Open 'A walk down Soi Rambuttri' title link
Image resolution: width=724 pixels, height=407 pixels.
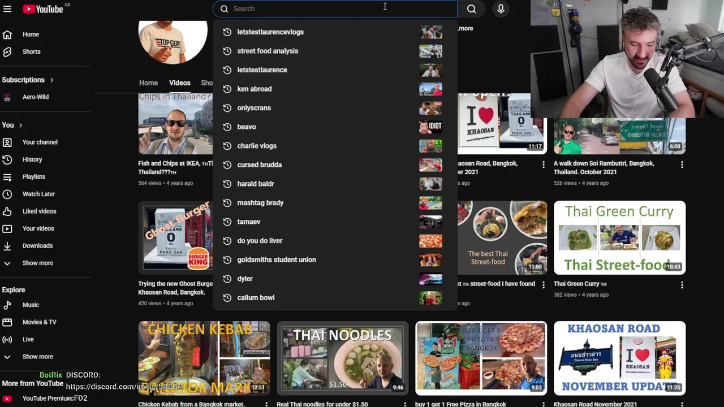tap(604, 168)
